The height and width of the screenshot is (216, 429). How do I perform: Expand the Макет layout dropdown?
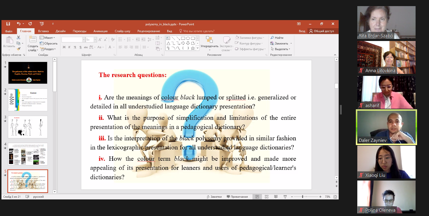[47, 38]
